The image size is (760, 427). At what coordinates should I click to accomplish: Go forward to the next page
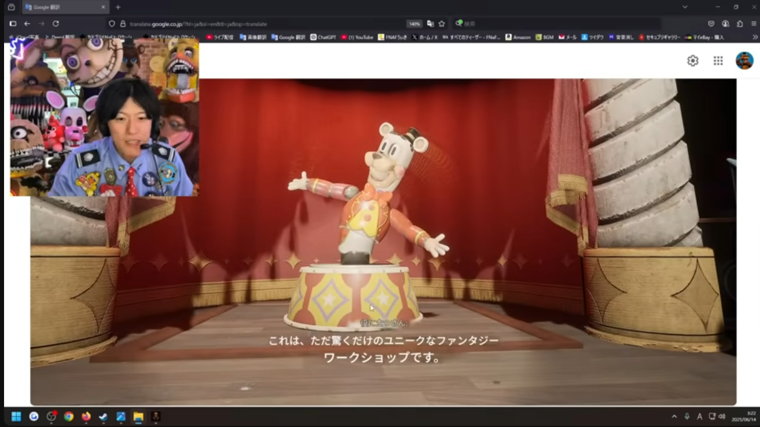pyautogui.click(x=41, y=24)
